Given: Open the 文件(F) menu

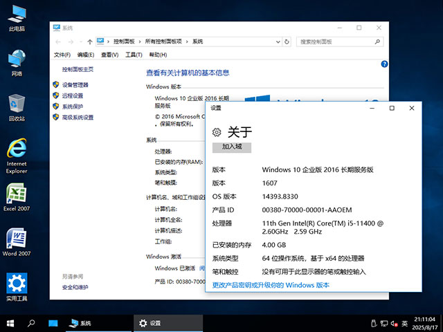Looking at the screenshot, I should 62,55.
